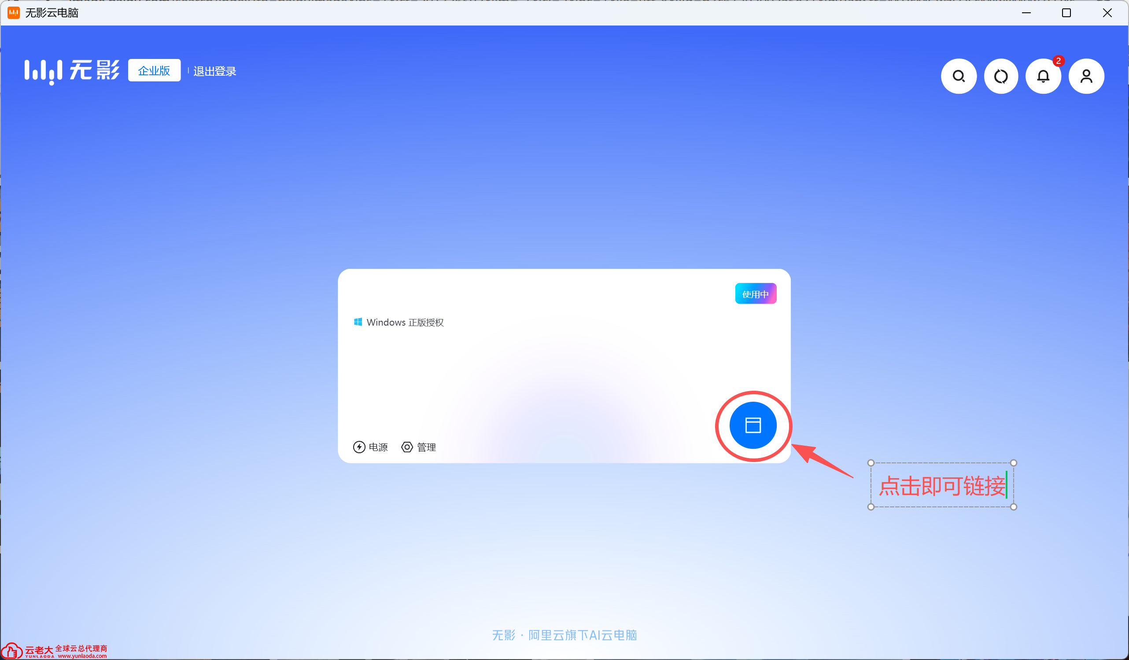Click the red notification count badge
Viewport: 1129px width, 660px height.
[1059, 60]
